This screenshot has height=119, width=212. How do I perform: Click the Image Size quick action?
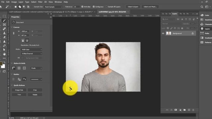pyautogui.click(x=19, y=90)
